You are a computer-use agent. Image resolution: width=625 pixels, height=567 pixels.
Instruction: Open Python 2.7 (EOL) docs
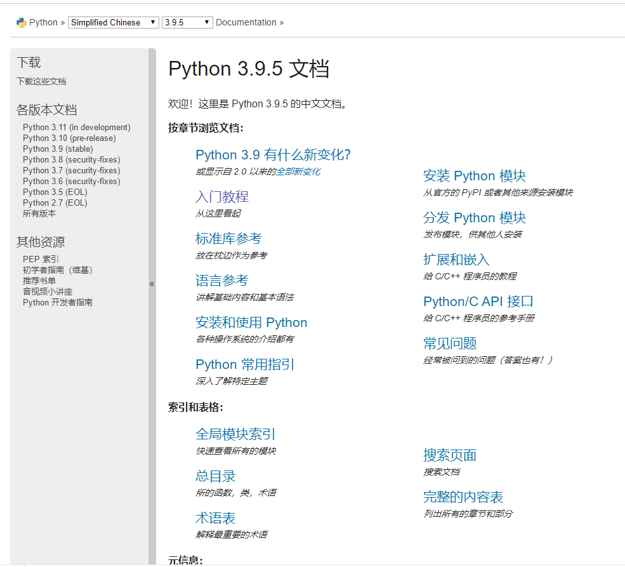click(55, 203)
